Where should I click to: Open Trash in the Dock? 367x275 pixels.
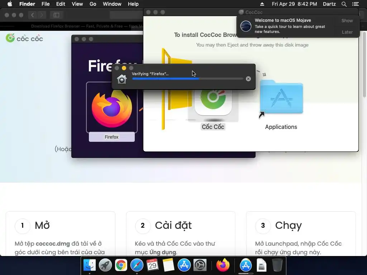[x=277, y=265]
